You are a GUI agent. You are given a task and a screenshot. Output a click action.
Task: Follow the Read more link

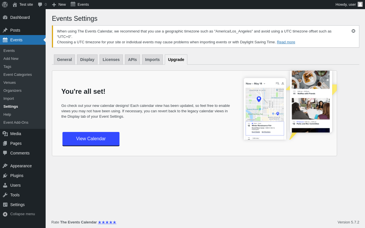coord(286,42)
